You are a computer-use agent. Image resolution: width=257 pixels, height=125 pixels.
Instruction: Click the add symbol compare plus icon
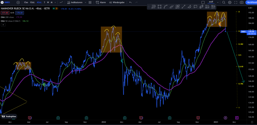(18, 2)
